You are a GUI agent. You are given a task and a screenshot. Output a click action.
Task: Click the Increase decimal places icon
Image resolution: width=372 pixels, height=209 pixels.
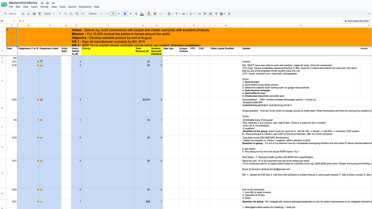click(x=77, y=14)
